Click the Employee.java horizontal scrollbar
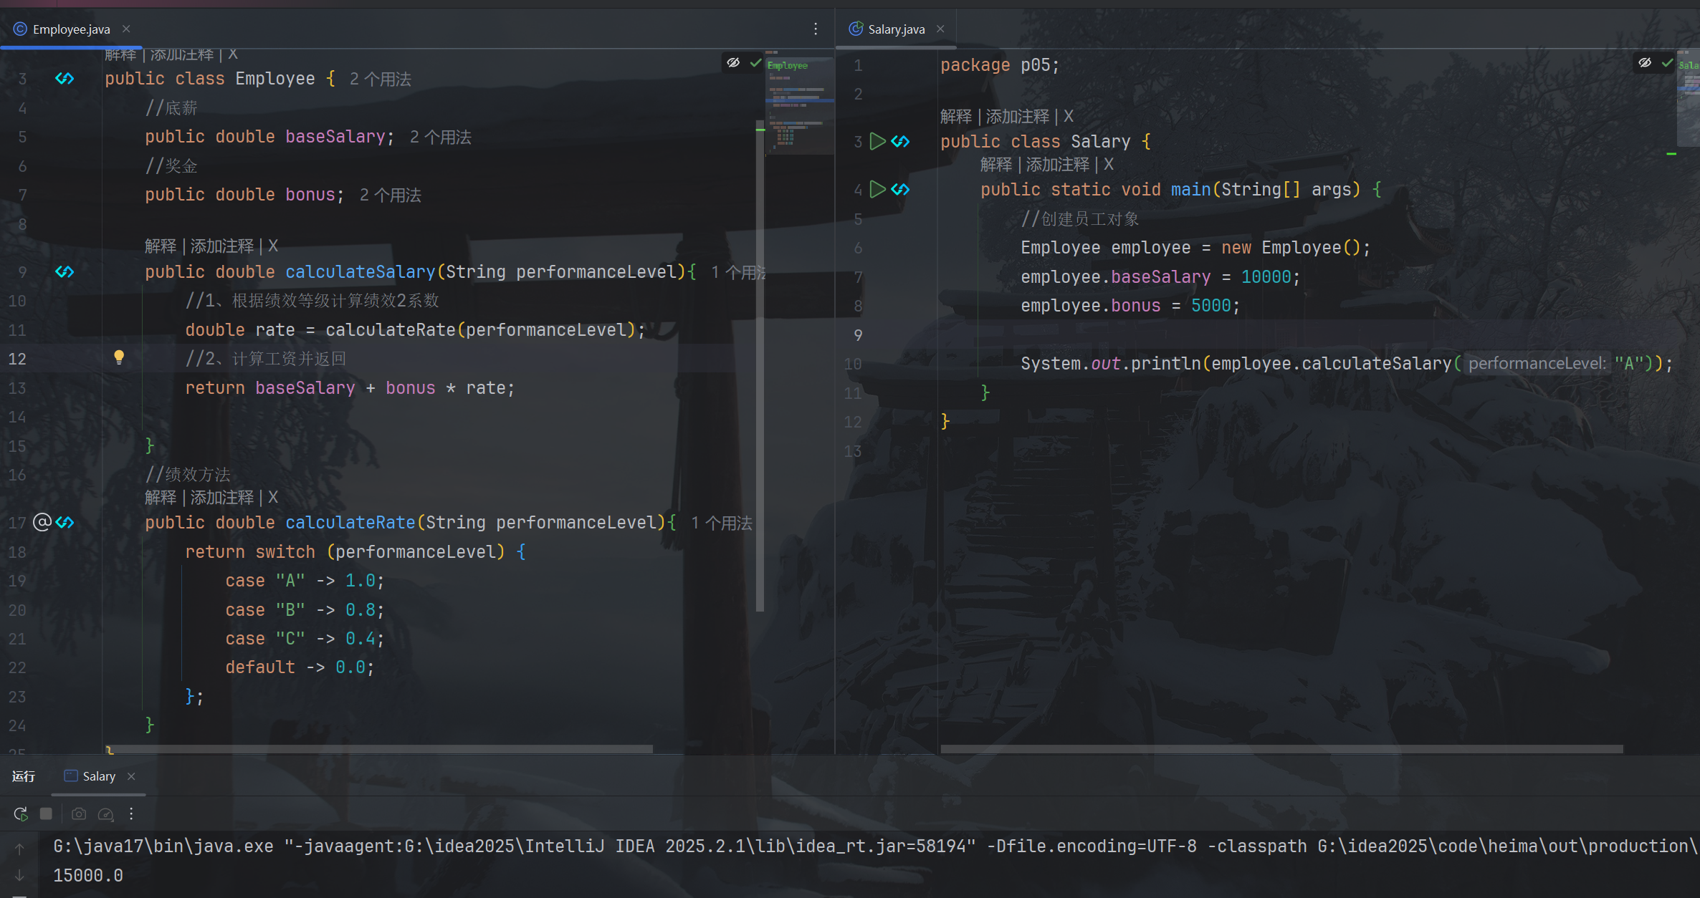This screenshot has height=898, width=1700. (x=380, y=749)
